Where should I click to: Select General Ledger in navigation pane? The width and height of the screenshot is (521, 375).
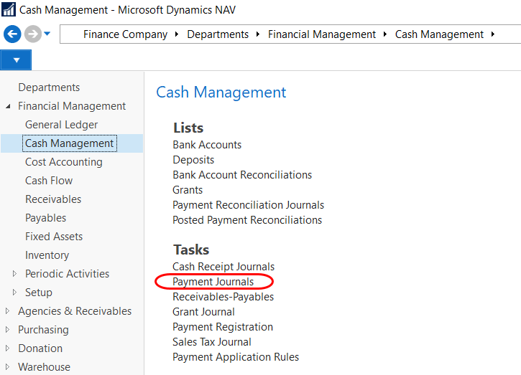pos(61,125)
